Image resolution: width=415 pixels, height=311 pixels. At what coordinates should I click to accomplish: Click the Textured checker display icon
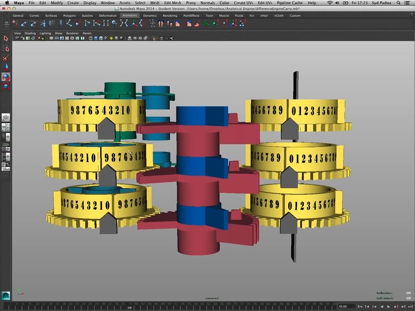[x=106, y=38]
